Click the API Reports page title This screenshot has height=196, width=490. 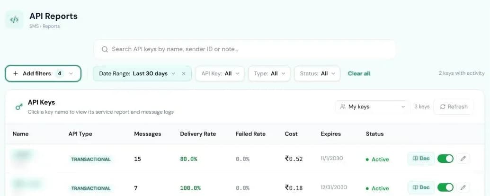(x=53, y=16)
